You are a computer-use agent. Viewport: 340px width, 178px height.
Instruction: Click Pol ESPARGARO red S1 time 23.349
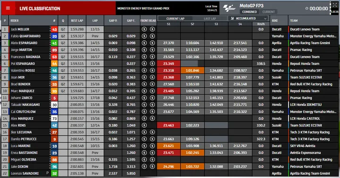tap(169, 64)
